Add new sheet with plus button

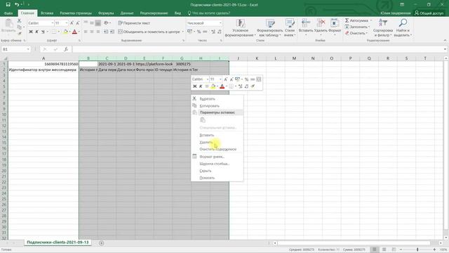[101, 243]
